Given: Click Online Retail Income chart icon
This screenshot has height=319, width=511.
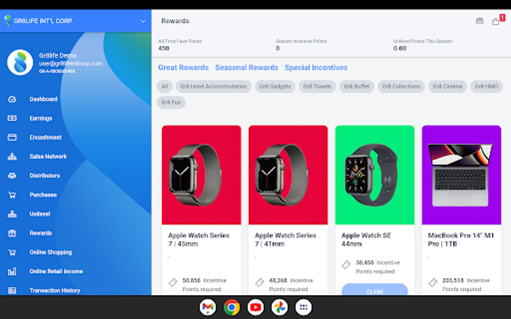Looking at the screenshot, I should pyautogui.click(x=12, y=272).
